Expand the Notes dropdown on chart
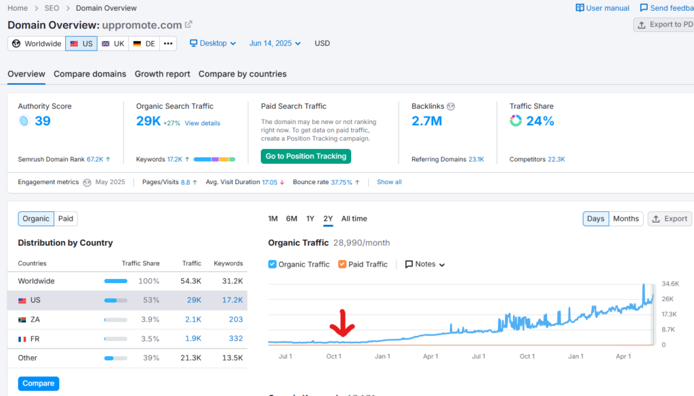Viewport: 694px width, 396px height. tap(425, 264)
